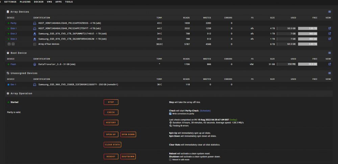Click the Array of four devices icon
This screenshot has height=164, width=338.
pyautogui.click(x=35, y=44)
